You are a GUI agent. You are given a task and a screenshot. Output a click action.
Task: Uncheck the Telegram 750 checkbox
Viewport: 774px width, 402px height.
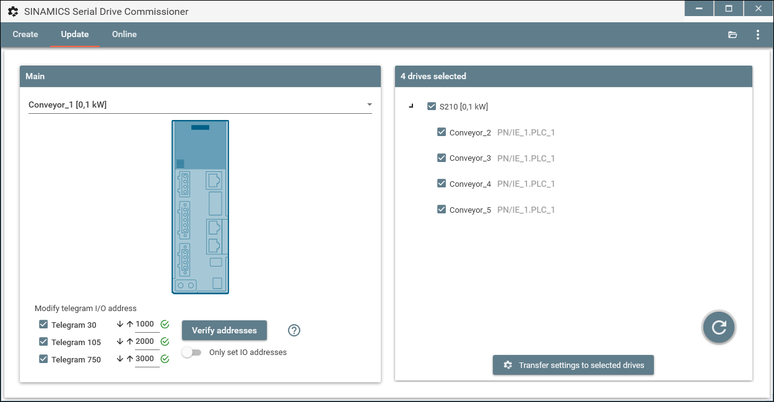tap(43, 359)
